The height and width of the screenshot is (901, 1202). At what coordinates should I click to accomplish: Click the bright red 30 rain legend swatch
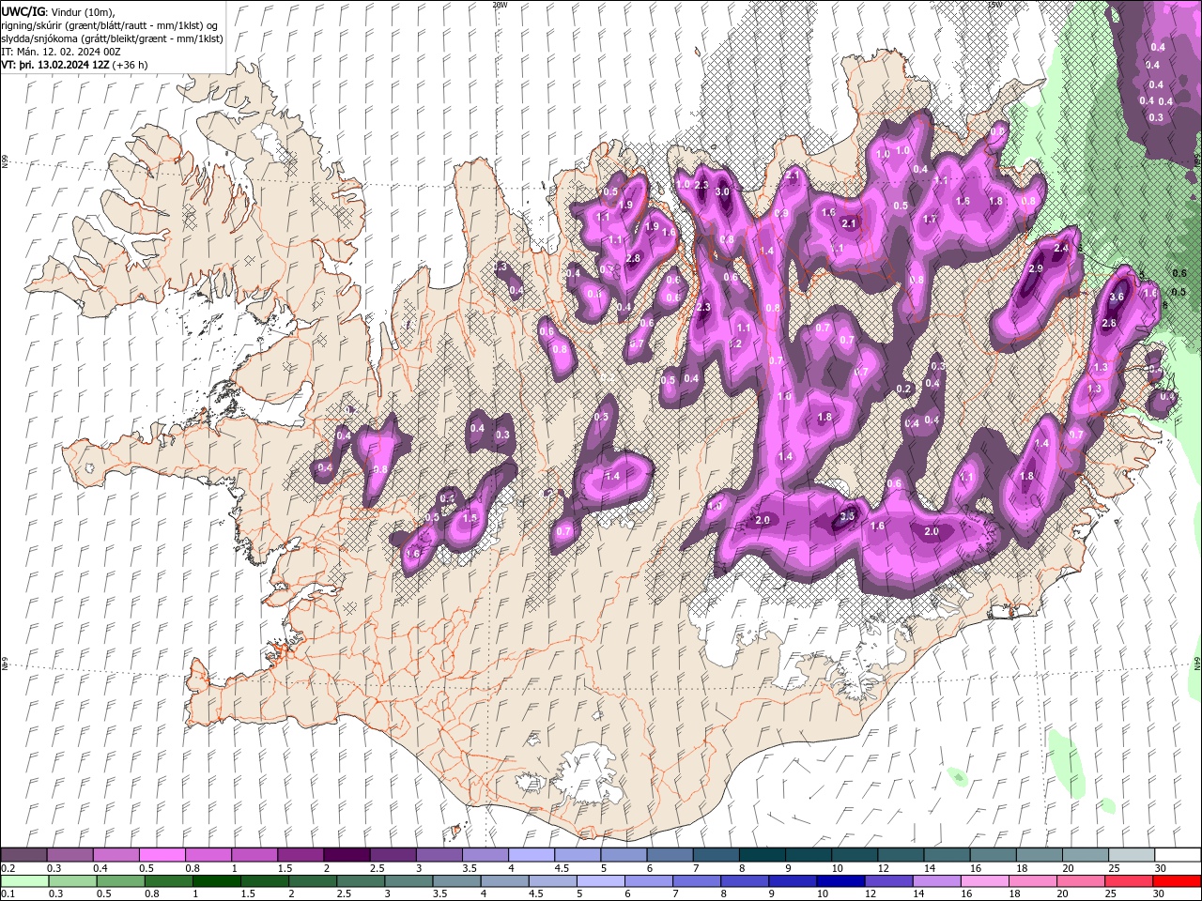point(1178,881)
